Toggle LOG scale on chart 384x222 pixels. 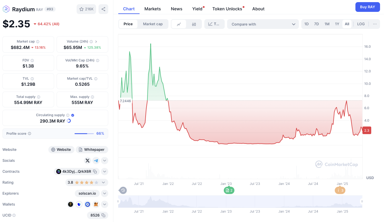[361, 24]
